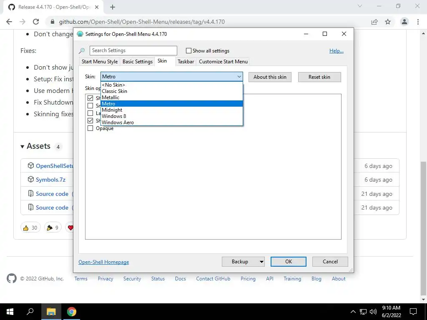Viewport: 427px width, 320px height.
Task: Open a new Chrome tab
Action: click(113, 7)
